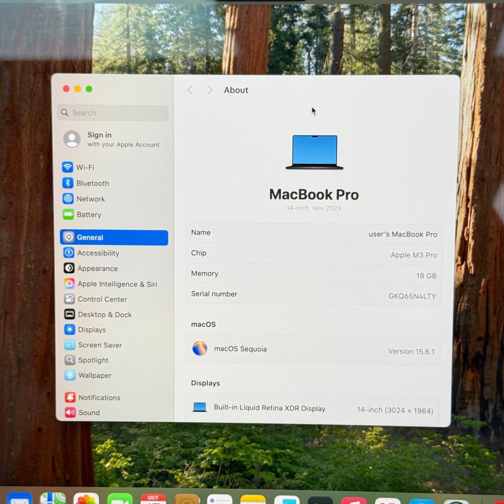Click the Search field
The width and height of the screenshot is (504, 504).
pyautogui.click(x=114, y=113)
